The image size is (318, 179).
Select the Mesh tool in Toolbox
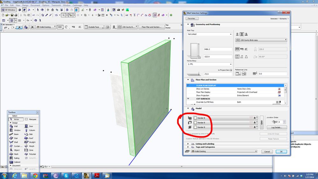[x=16, y=154]
